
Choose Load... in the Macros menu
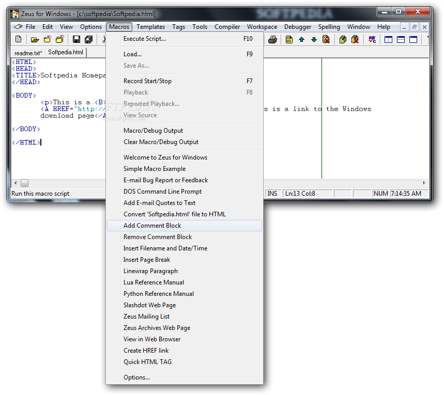pos(185,54)
